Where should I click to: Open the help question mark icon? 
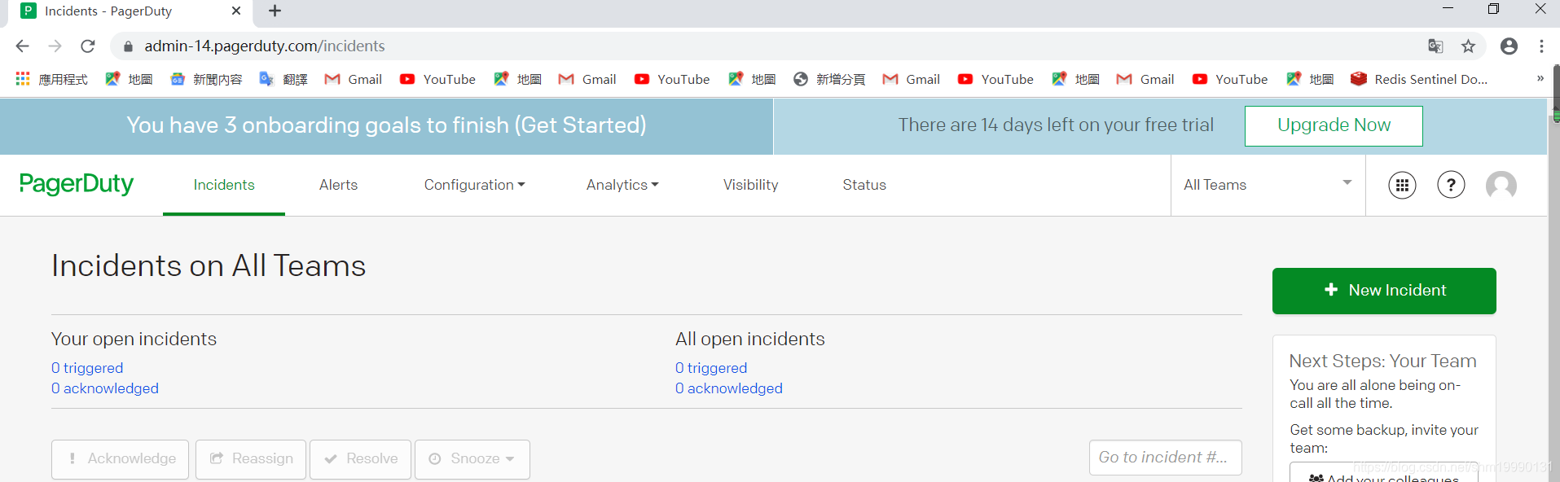tap(1451, 186)
